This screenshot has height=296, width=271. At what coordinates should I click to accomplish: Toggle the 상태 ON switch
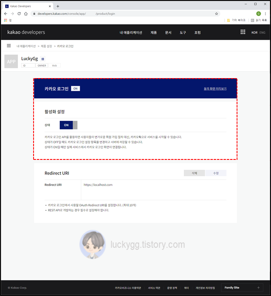coord(68,125)
